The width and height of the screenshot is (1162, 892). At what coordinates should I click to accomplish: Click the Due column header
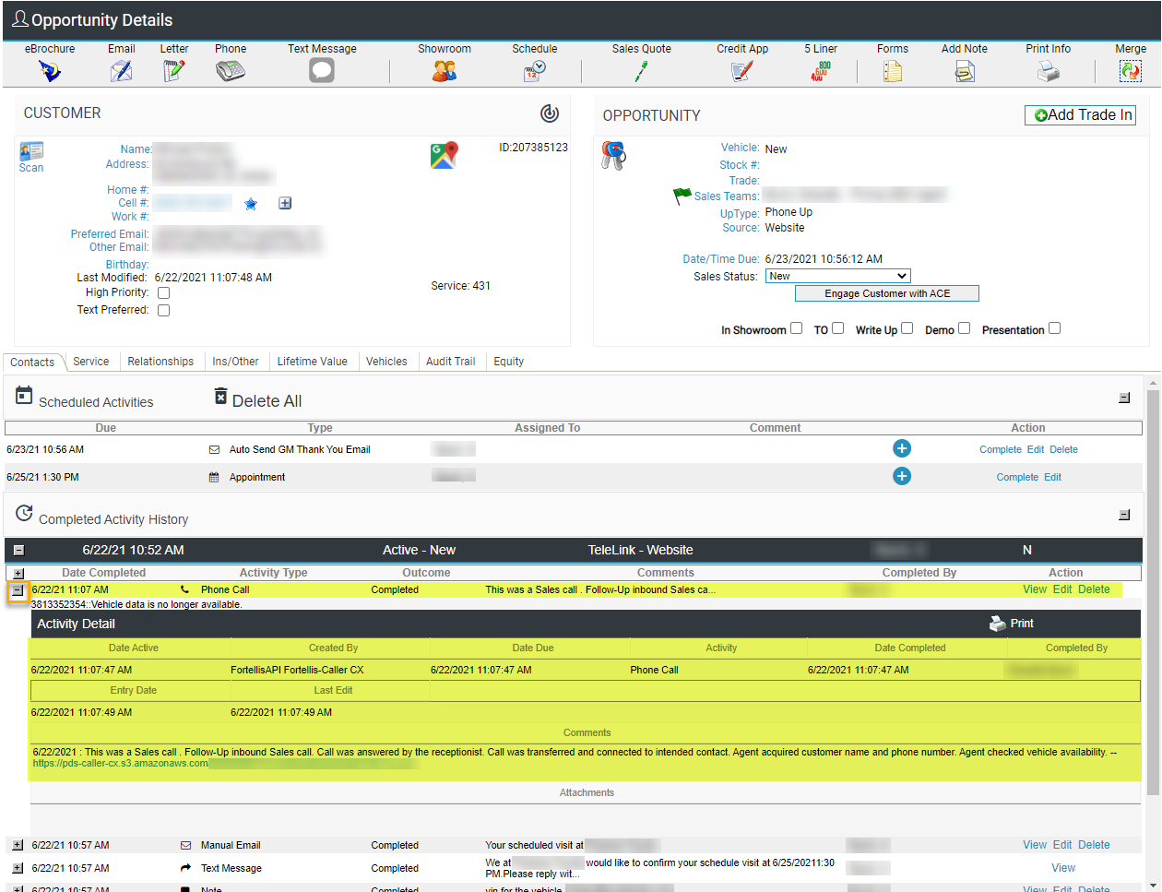tap(106, 428)
